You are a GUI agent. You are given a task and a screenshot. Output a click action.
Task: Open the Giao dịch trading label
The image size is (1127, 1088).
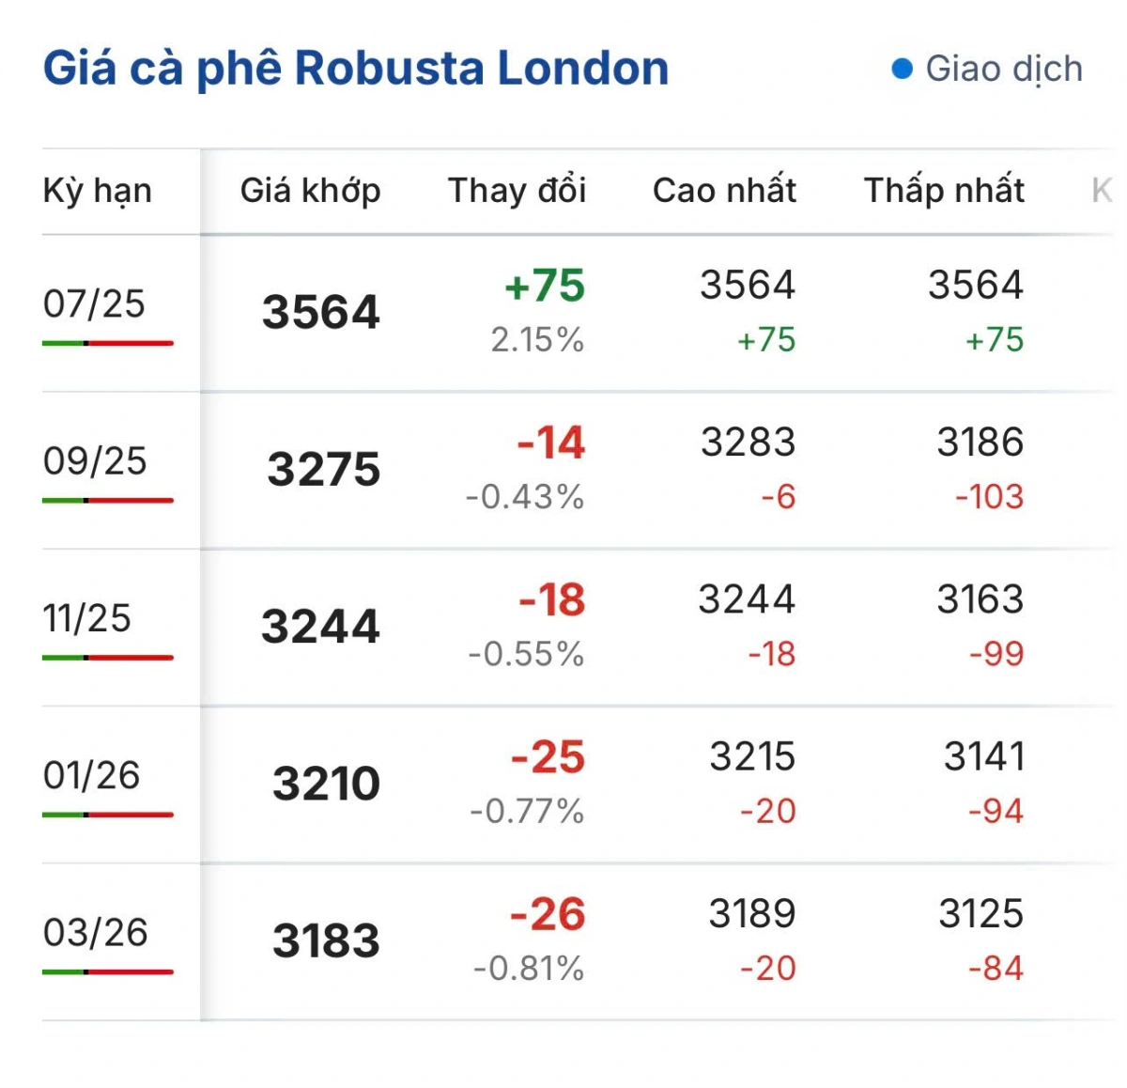(1004, 69)
